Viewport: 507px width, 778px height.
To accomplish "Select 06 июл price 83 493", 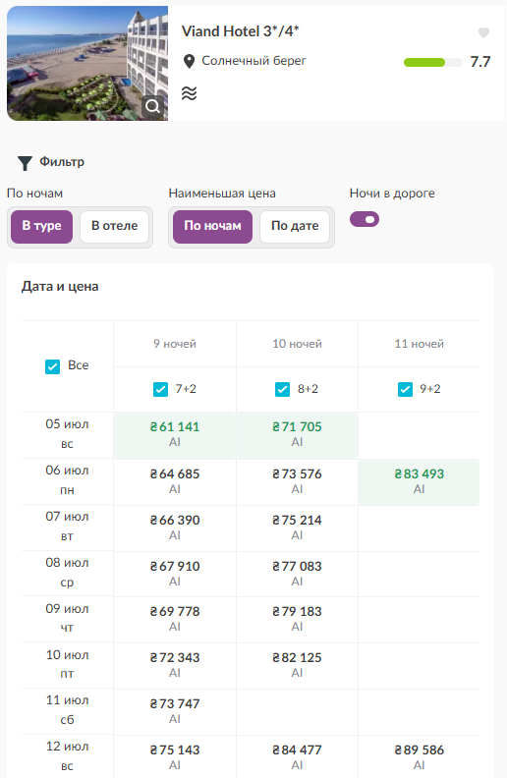I will click(x=420, y=481).
